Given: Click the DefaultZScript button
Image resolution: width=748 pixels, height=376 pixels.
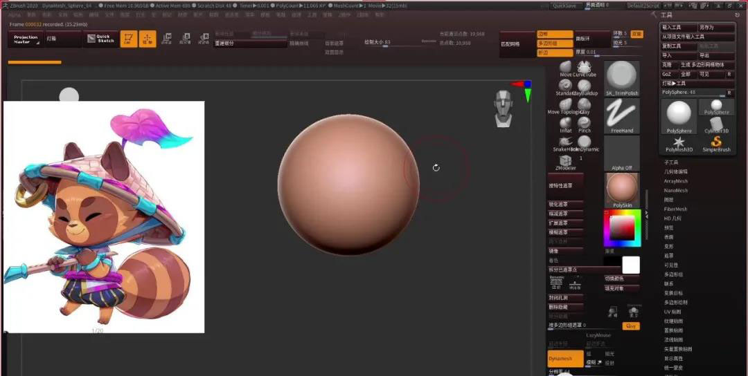Looking at the screenshot, I should coord(643,6).
